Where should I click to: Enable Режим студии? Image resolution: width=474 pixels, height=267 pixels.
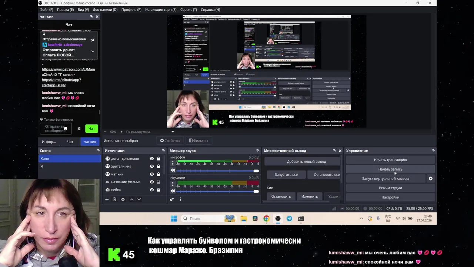(390, 188)
